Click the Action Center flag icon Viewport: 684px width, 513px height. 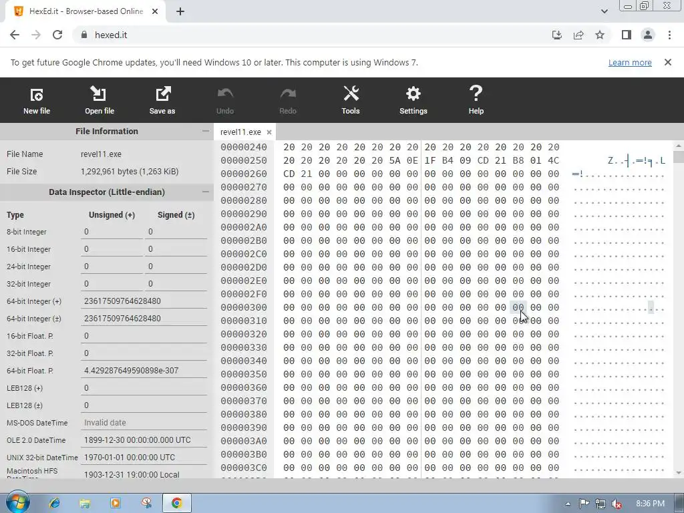584,504
